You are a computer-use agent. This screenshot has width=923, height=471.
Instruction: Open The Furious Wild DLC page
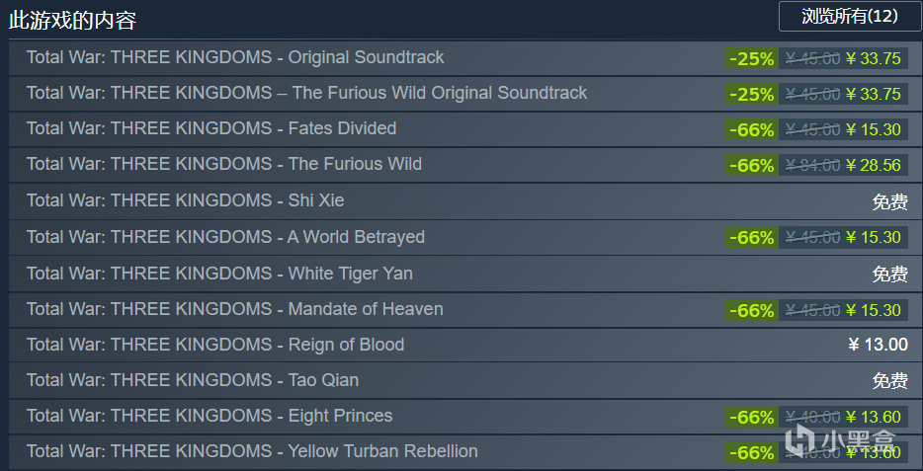pyautogui.click(x=223, y=164)
